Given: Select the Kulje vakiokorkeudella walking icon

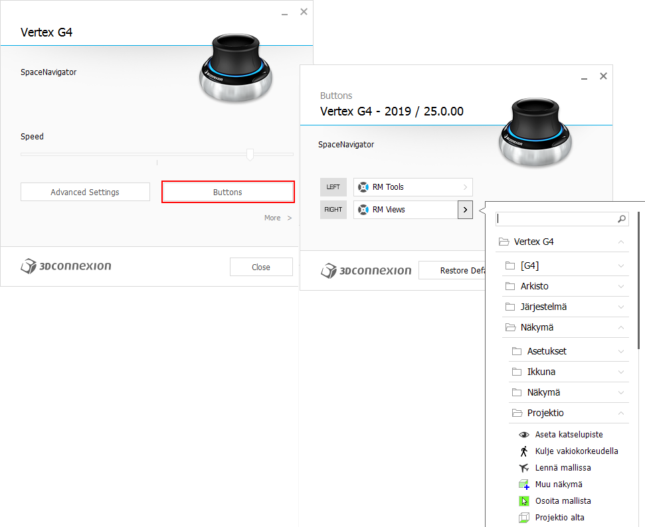Looking at the screenshot, I should [x=523, y=451].
